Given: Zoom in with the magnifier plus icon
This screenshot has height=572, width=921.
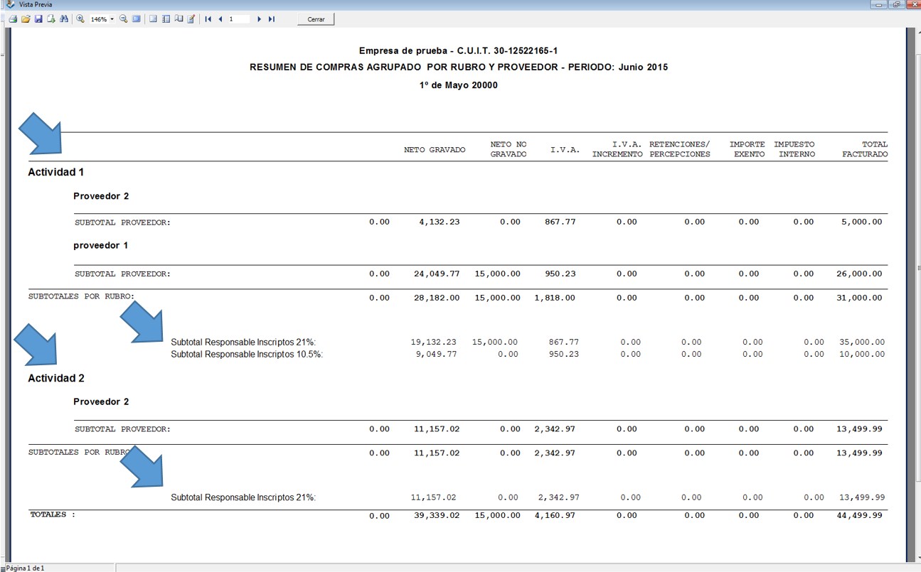Looking at the screenshot, I should 80,19.
